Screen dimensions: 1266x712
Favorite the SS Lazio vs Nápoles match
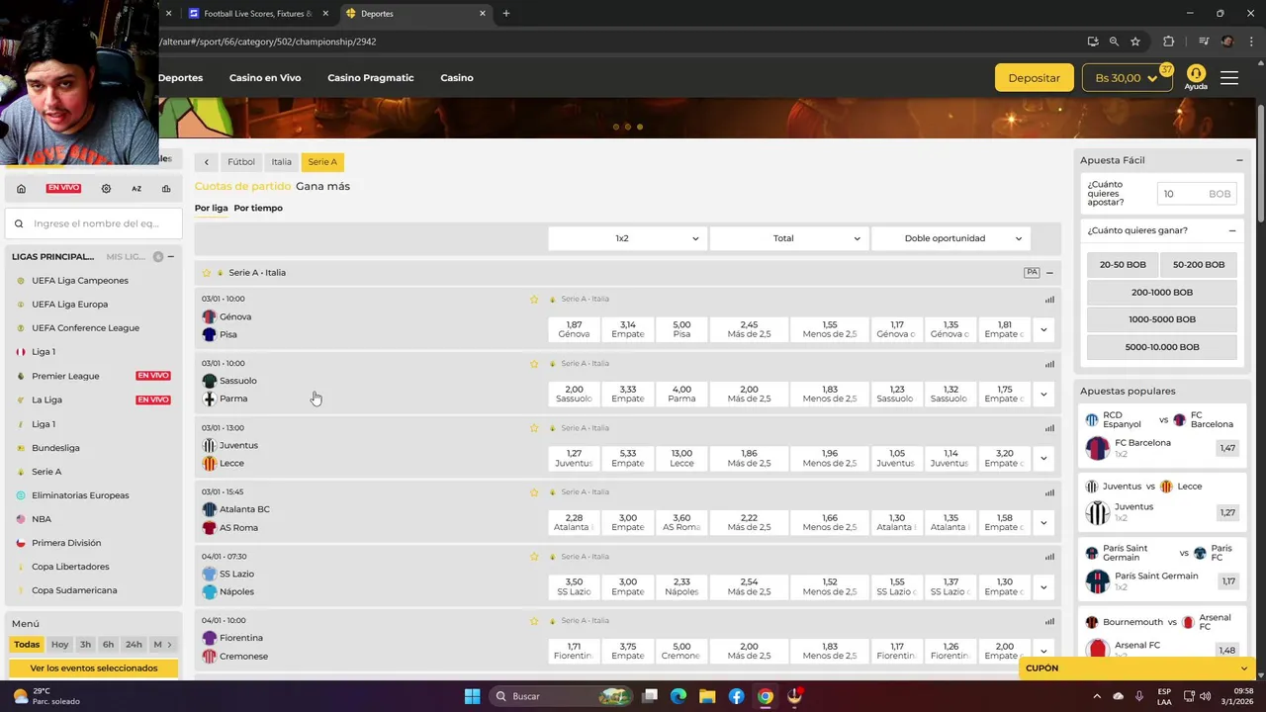pyautogui.click(x=534, y=557)
